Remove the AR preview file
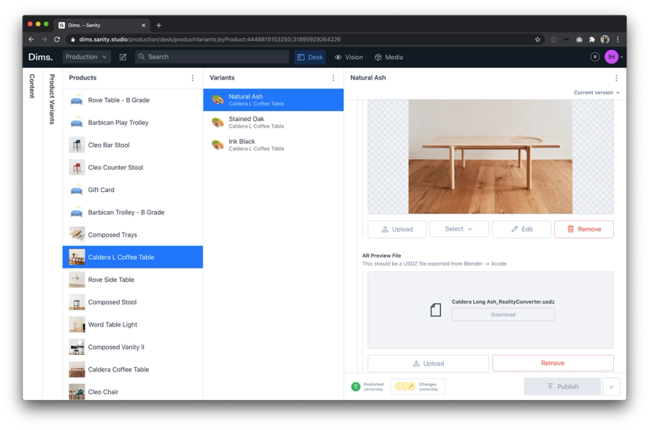Image resolution: width=649 pixels, height=430 pixels. 552,363
